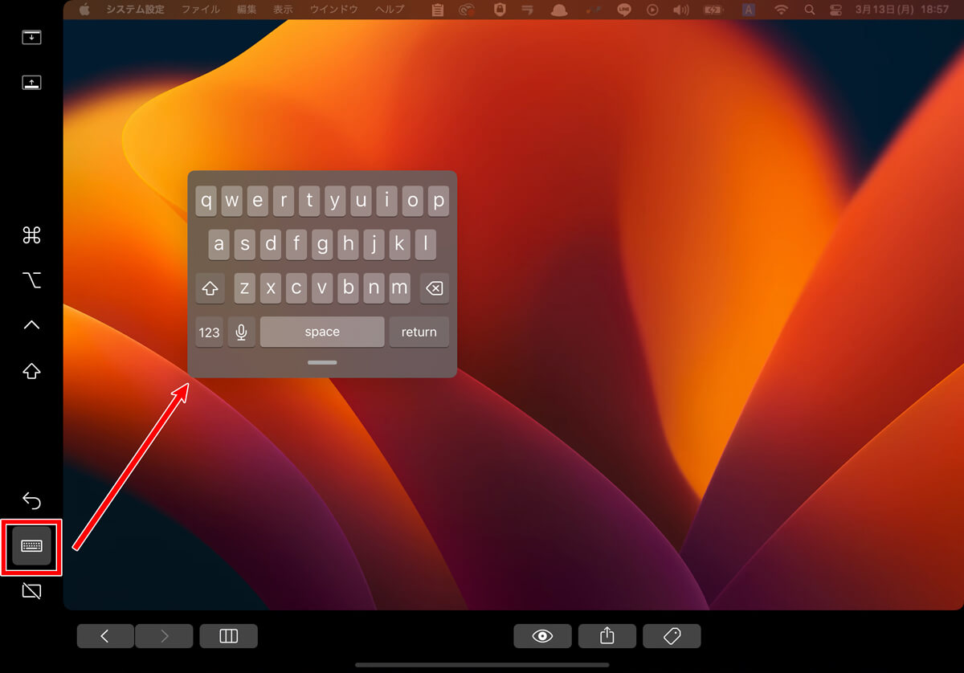Screen dimensions: 964x673
Task: Open Spotlight search in menu bar
Action: [x=810, y=10]
